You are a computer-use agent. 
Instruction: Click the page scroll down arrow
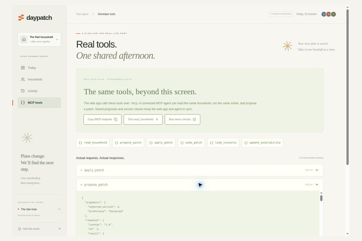click(348, 234)
